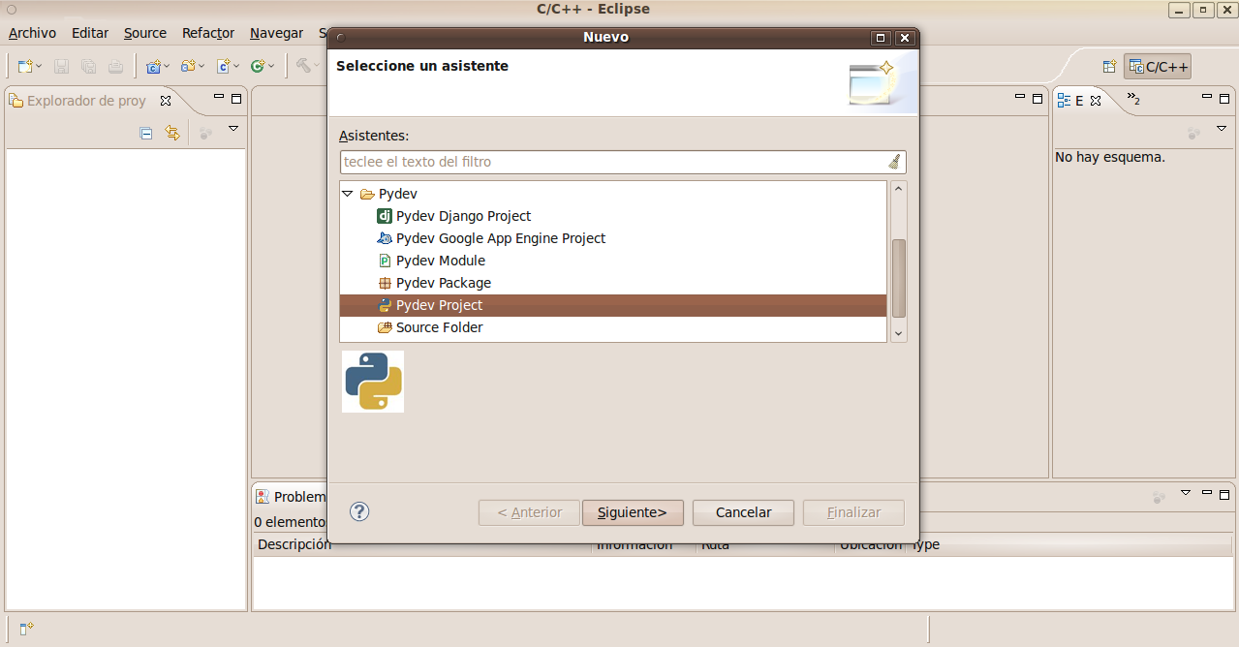Click the New C/C++ Source File icon
1239x647 pixels.
(223, 67)
